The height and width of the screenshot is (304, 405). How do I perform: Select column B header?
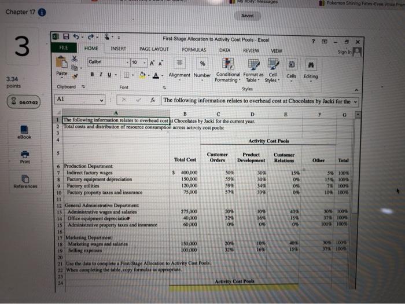tap(185, 113)
